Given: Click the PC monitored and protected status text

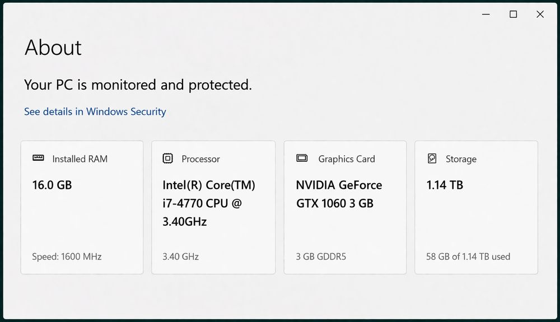Looking at the screenshot, I should [x=138, y=85].
